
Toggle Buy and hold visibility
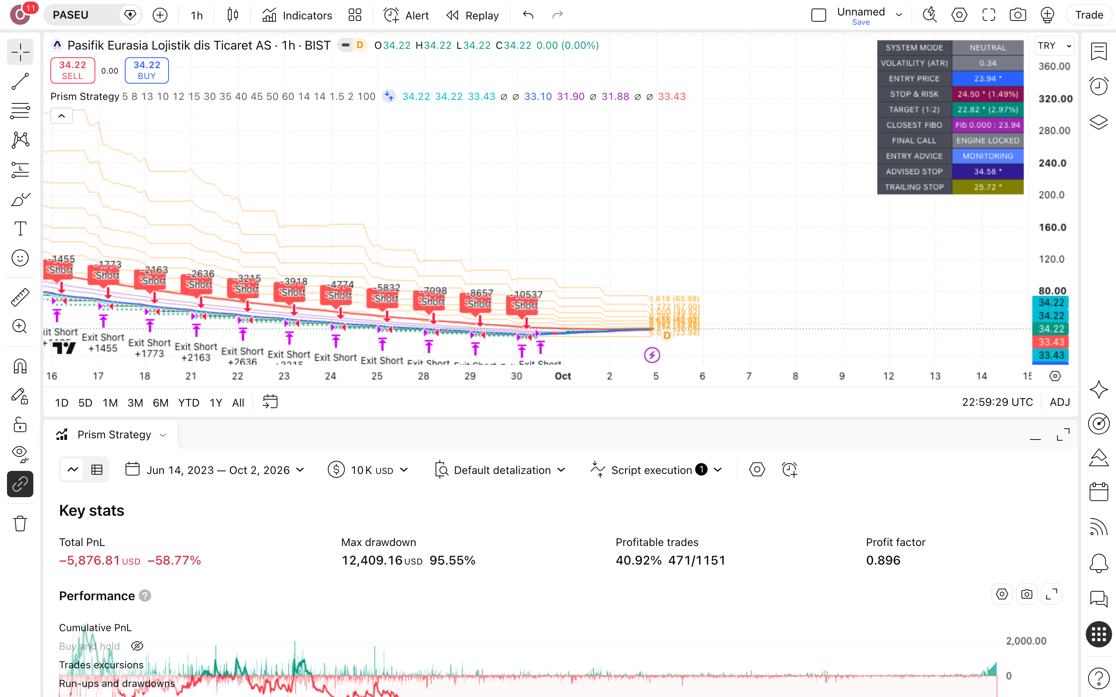click(137, 646)
